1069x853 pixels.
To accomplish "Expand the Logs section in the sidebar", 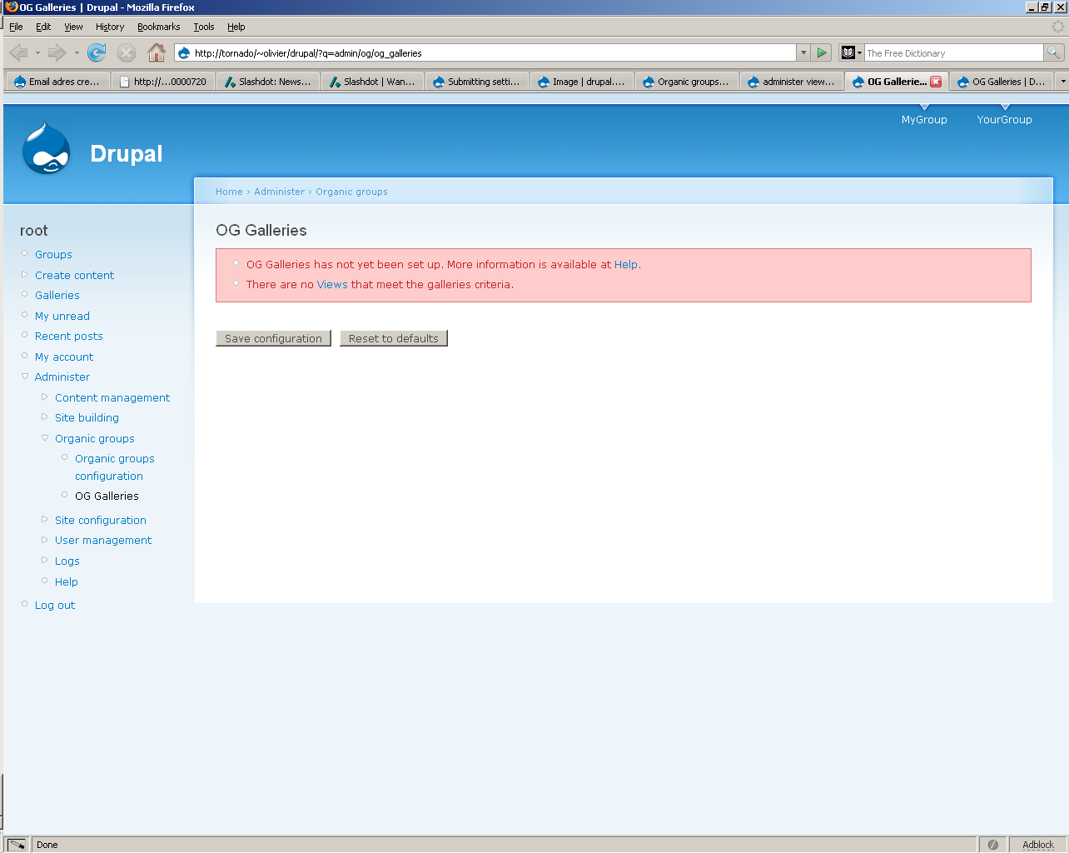I will point(44,561).
